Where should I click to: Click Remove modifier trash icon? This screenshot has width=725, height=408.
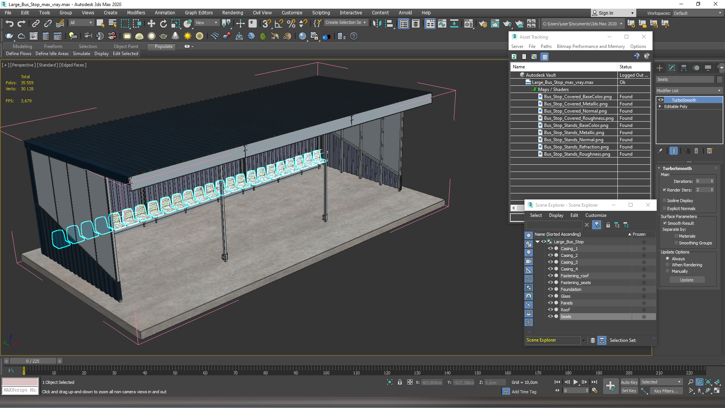point(696,151)
